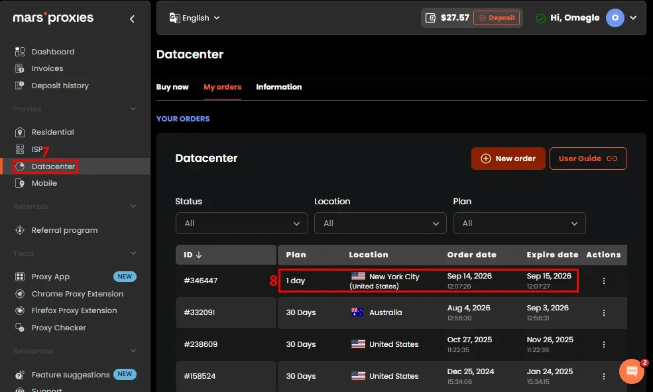Screen dimensions: 653x392
Task: Open the English language dropdown
Action: [x=194, y=18]
